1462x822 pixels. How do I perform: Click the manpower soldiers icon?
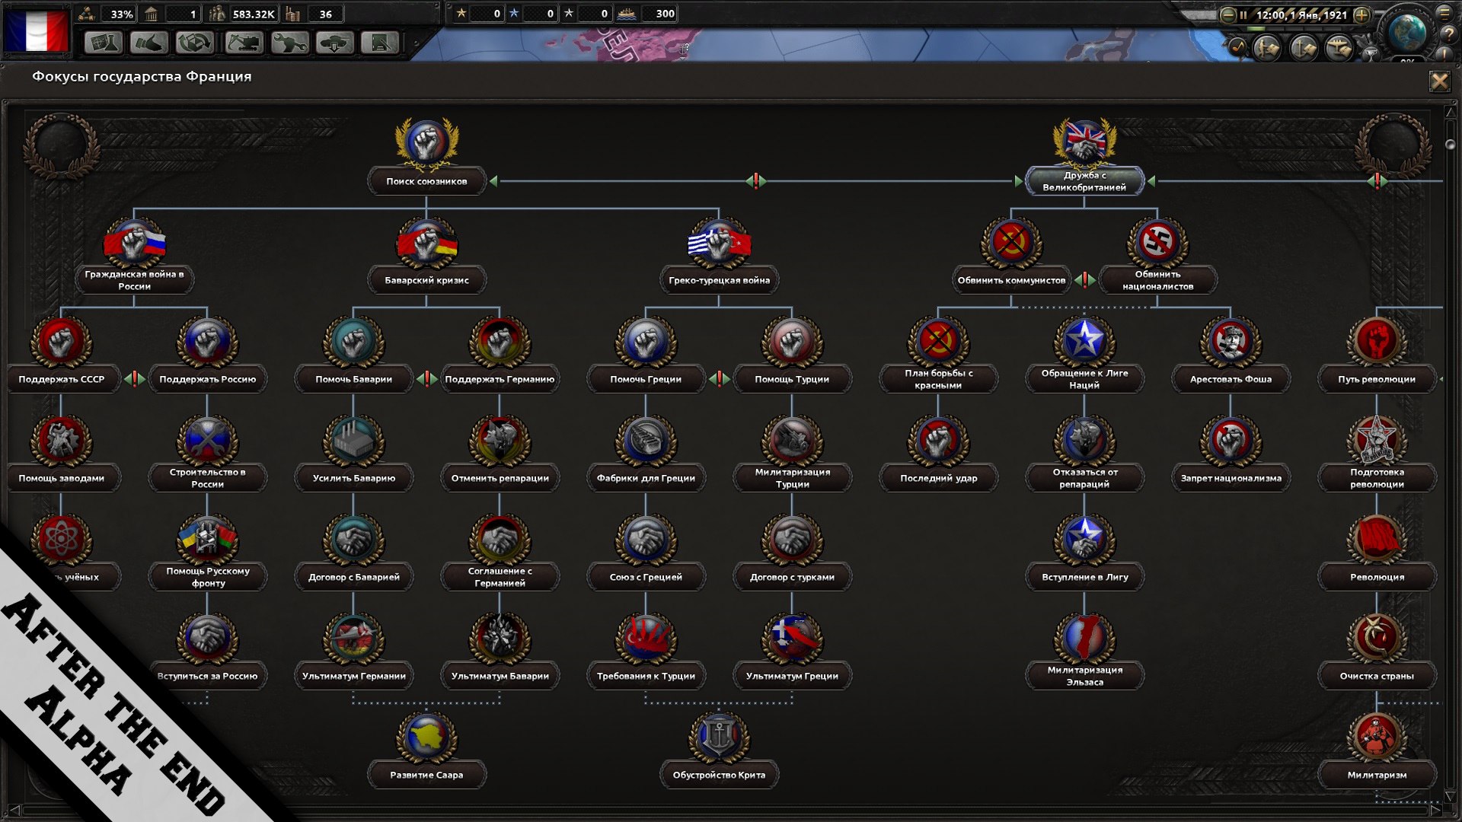pyautogui.click(x=218, y=14)
